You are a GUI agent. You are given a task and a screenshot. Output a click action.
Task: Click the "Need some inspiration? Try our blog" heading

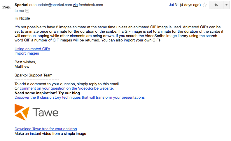(x=47, y=93)
